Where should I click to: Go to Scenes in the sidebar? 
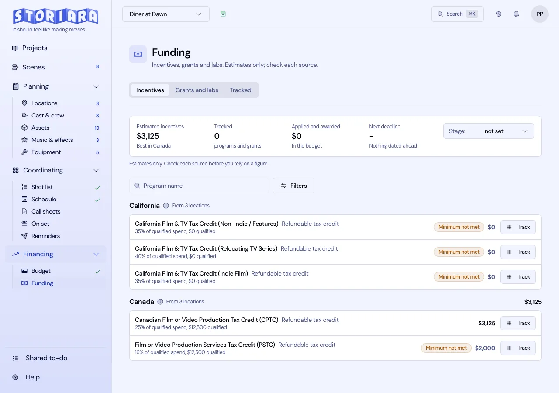pyautogui.click(x=56, y=67)
